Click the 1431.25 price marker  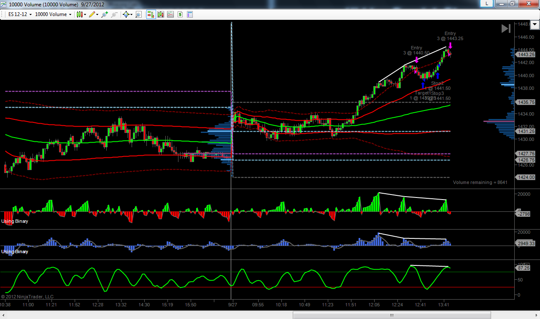526,131
